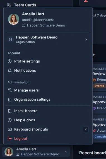Click the log out arrow icon

tap(10, 139)
